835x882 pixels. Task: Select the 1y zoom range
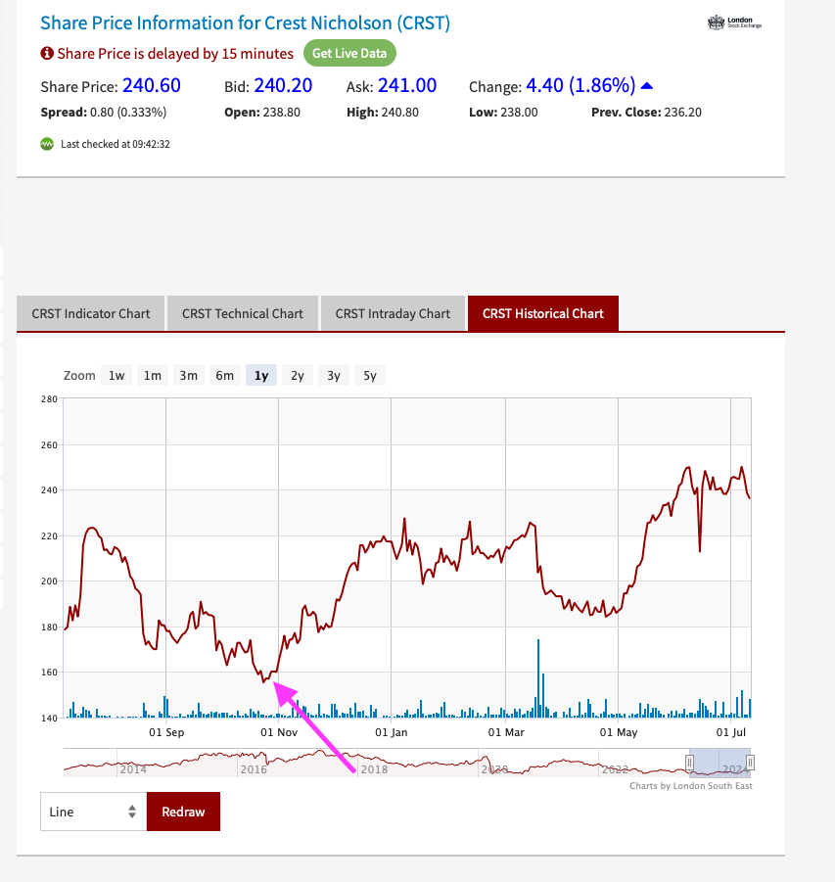261,375
